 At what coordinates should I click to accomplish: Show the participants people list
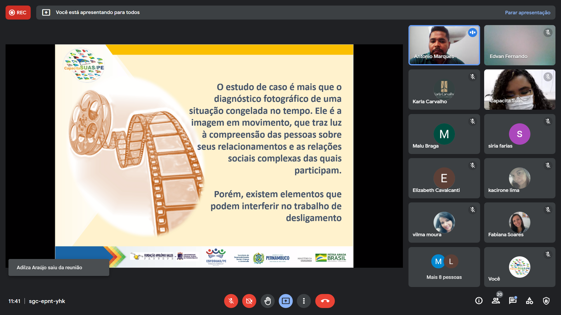(496, 301)
